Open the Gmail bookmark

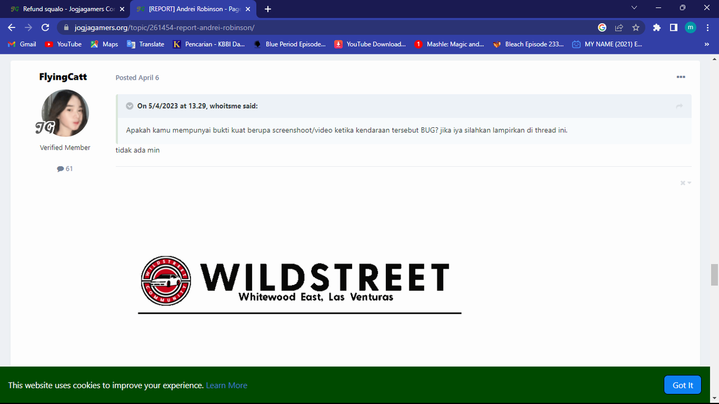click(22, 44)
